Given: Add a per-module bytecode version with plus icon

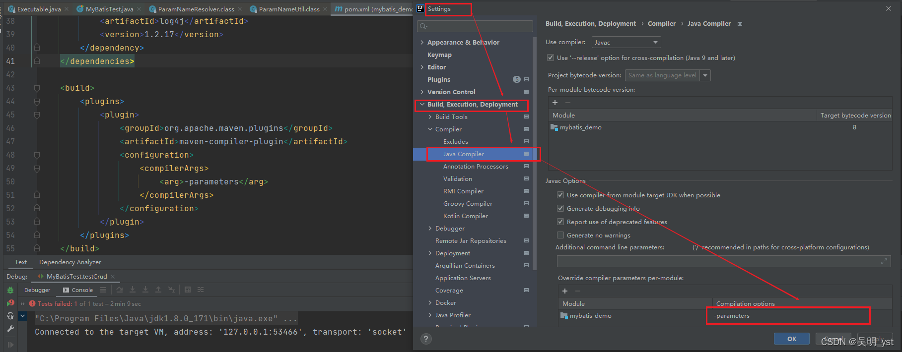Looking at the screenshot, I should 555,103.
